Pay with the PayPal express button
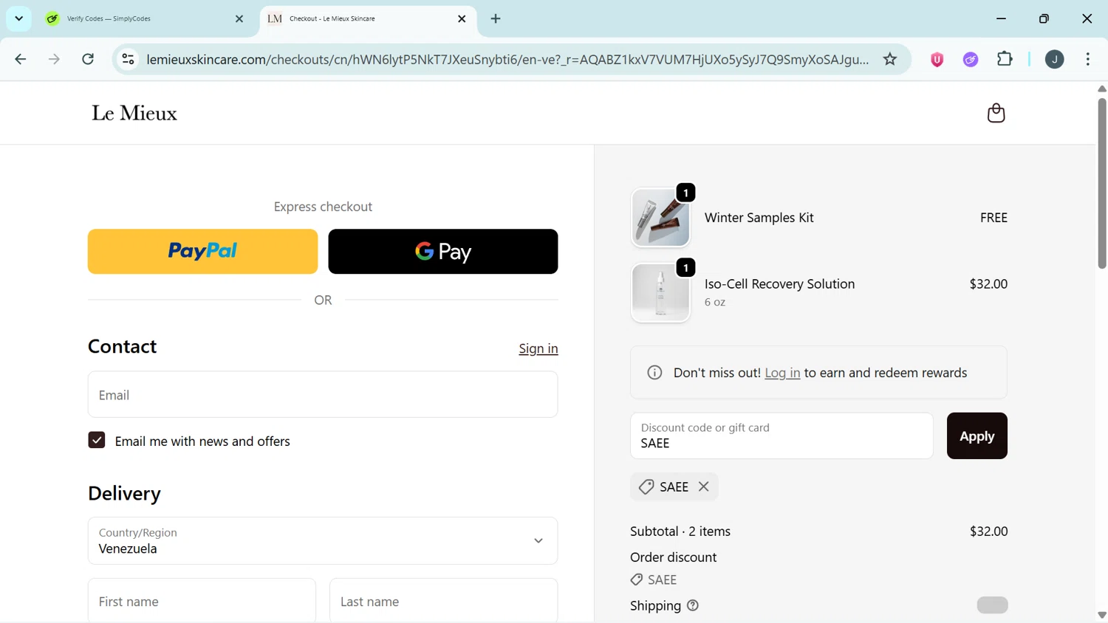Screen dimensions: 1108x623 [202, 252]
